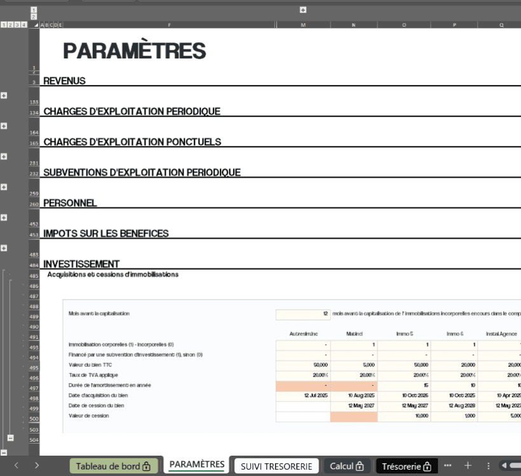Collapse the Acquisitions et cessions row group
Screen dimensions: 521x476
[10, 438]
